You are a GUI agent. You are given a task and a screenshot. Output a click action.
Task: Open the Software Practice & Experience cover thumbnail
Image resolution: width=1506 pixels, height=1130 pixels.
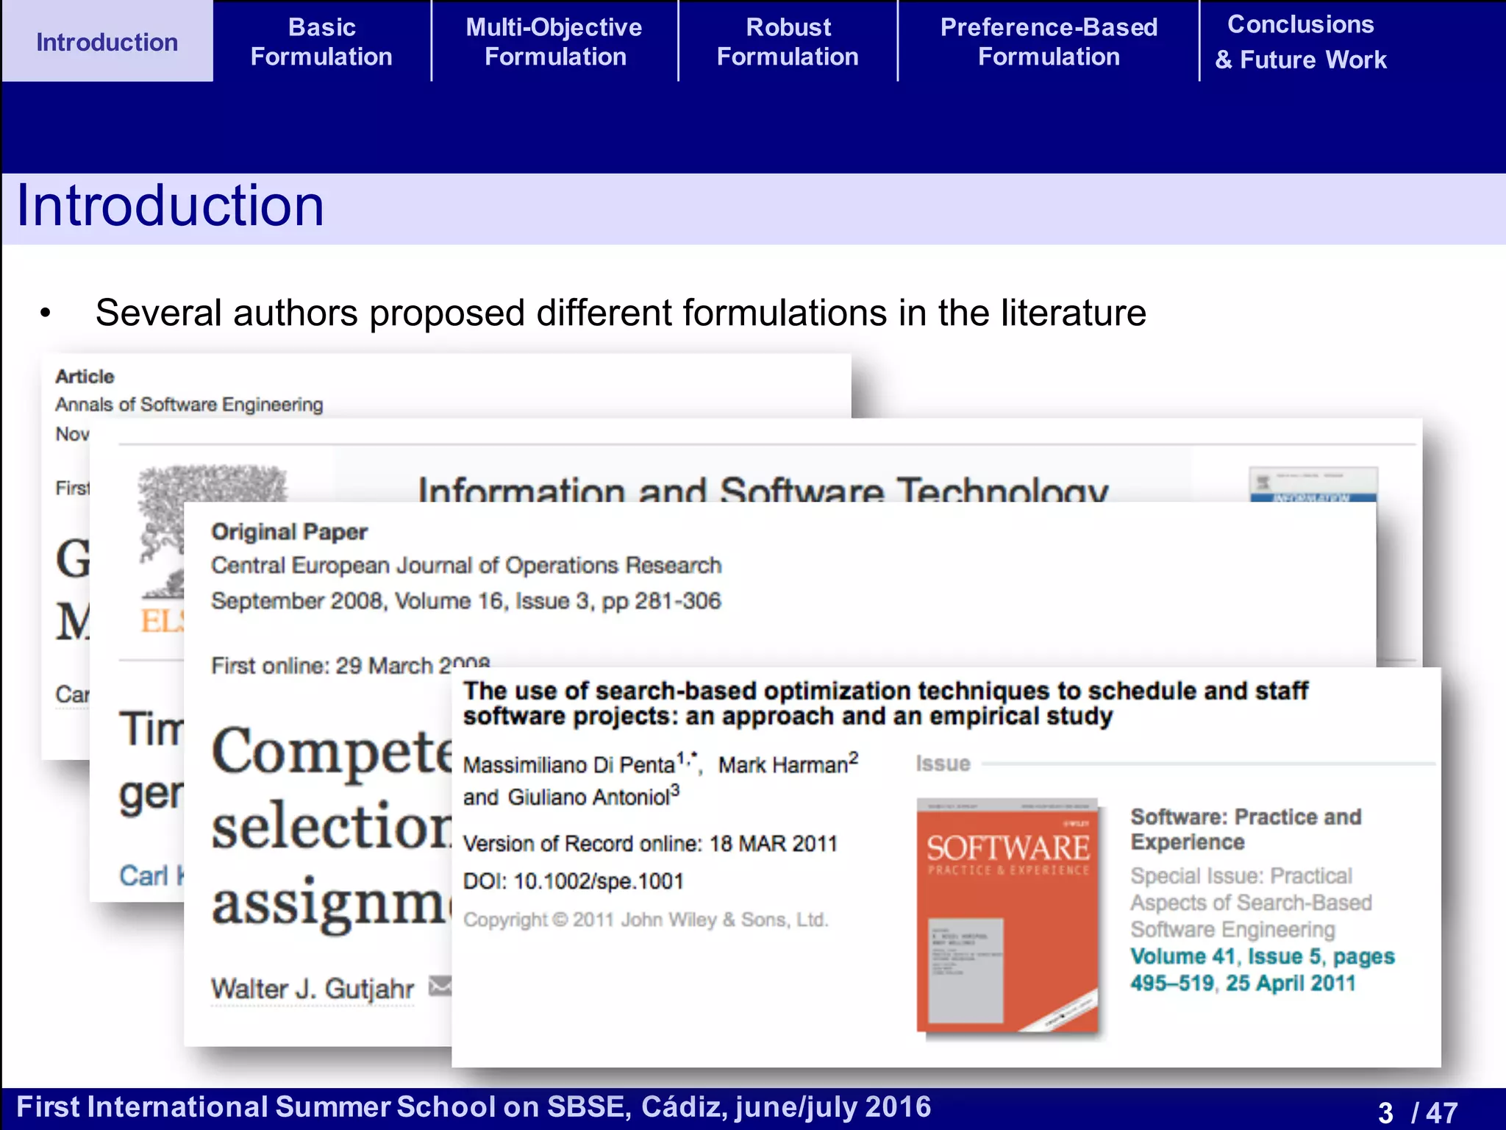point(1007,915)
